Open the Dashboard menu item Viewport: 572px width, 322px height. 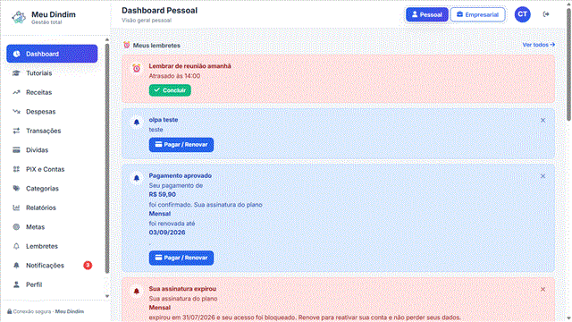click(52, 54)
